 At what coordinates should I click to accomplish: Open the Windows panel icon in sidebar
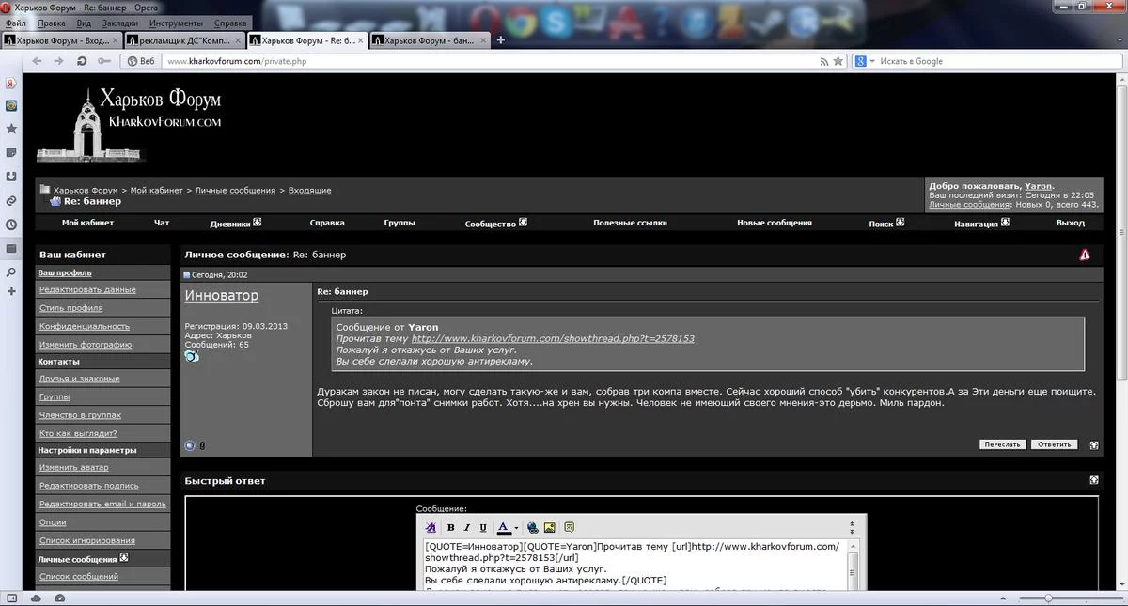[10, 248]
